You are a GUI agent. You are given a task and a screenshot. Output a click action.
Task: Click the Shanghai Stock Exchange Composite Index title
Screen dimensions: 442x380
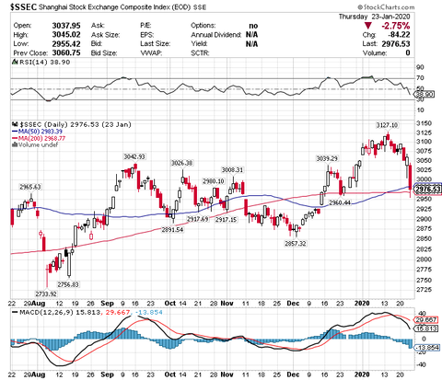coord(115,7)
